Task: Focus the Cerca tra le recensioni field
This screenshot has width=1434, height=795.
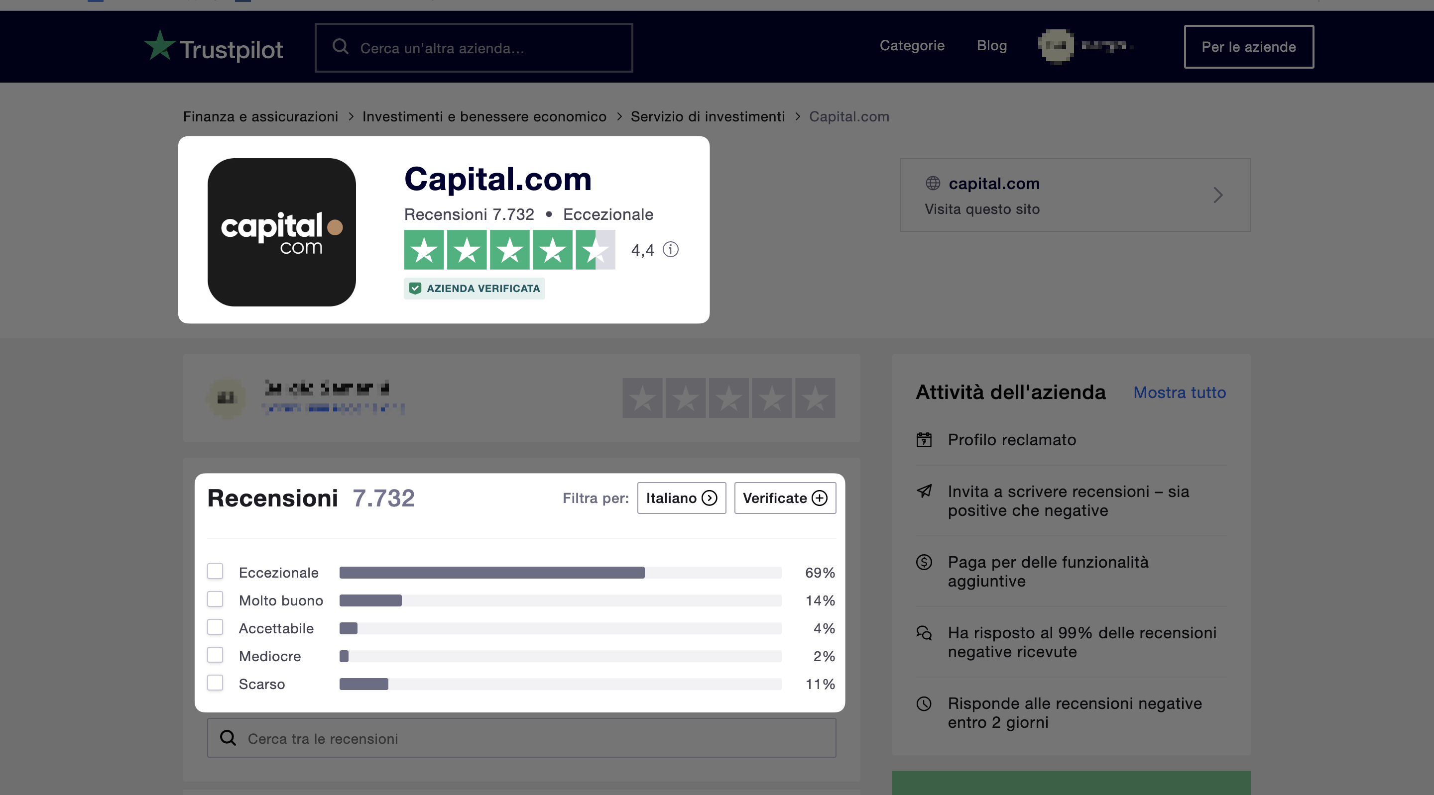Action: (522, 738)
